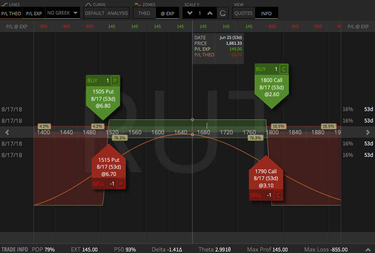Toggle the P/L THEO line

11,13
